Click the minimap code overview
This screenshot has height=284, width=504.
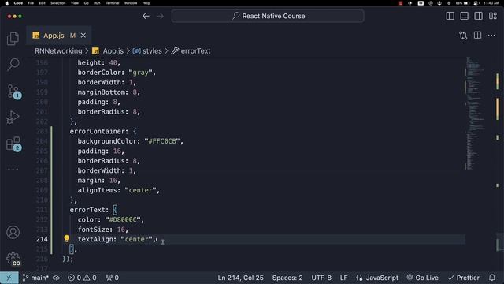point(475,113)
